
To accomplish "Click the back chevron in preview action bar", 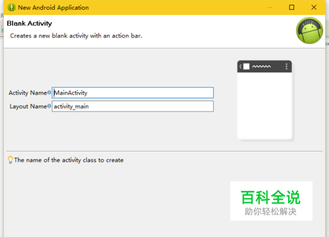I will click(240, 66).
